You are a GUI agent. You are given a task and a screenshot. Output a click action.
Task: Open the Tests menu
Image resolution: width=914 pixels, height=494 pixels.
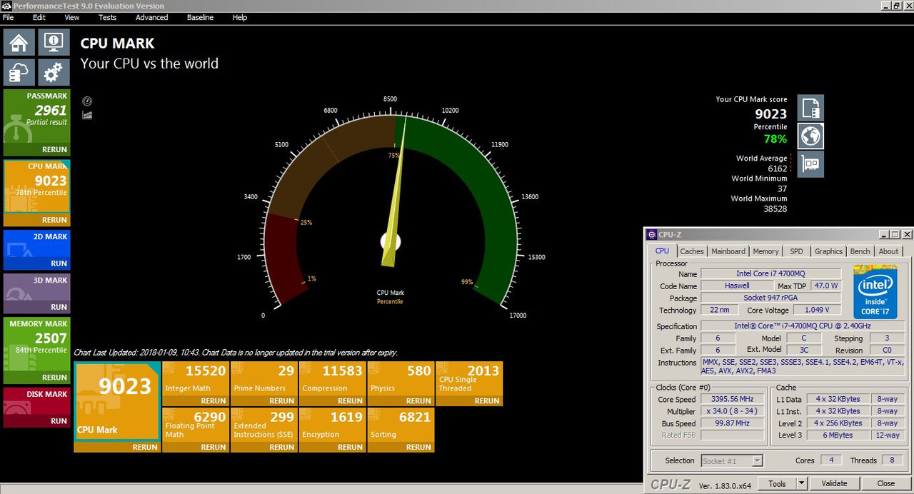click(107, 17)
